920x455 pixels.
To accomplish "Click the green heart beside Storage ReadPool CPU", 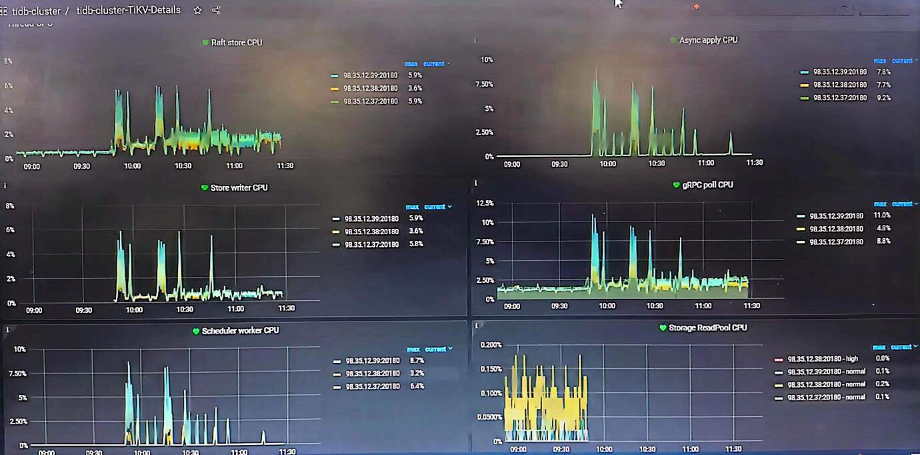I will (x=663, y=328).
